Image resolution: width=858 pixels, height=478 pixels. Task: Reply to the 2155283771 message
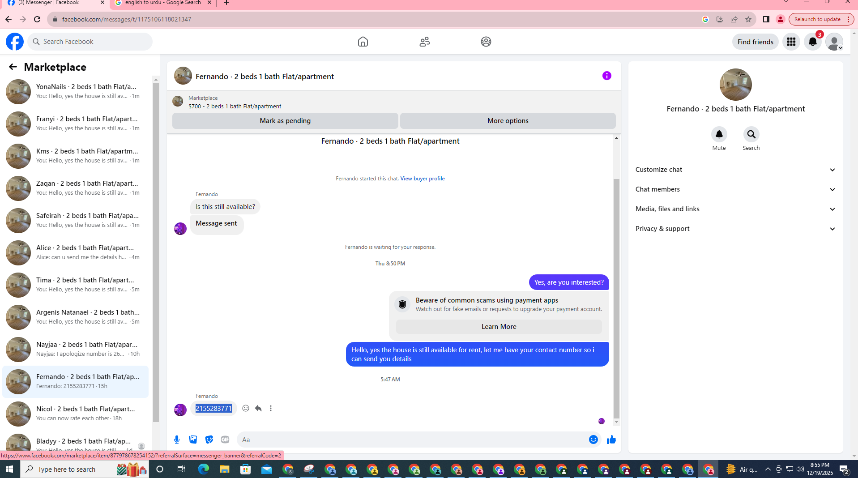point(258,408)
